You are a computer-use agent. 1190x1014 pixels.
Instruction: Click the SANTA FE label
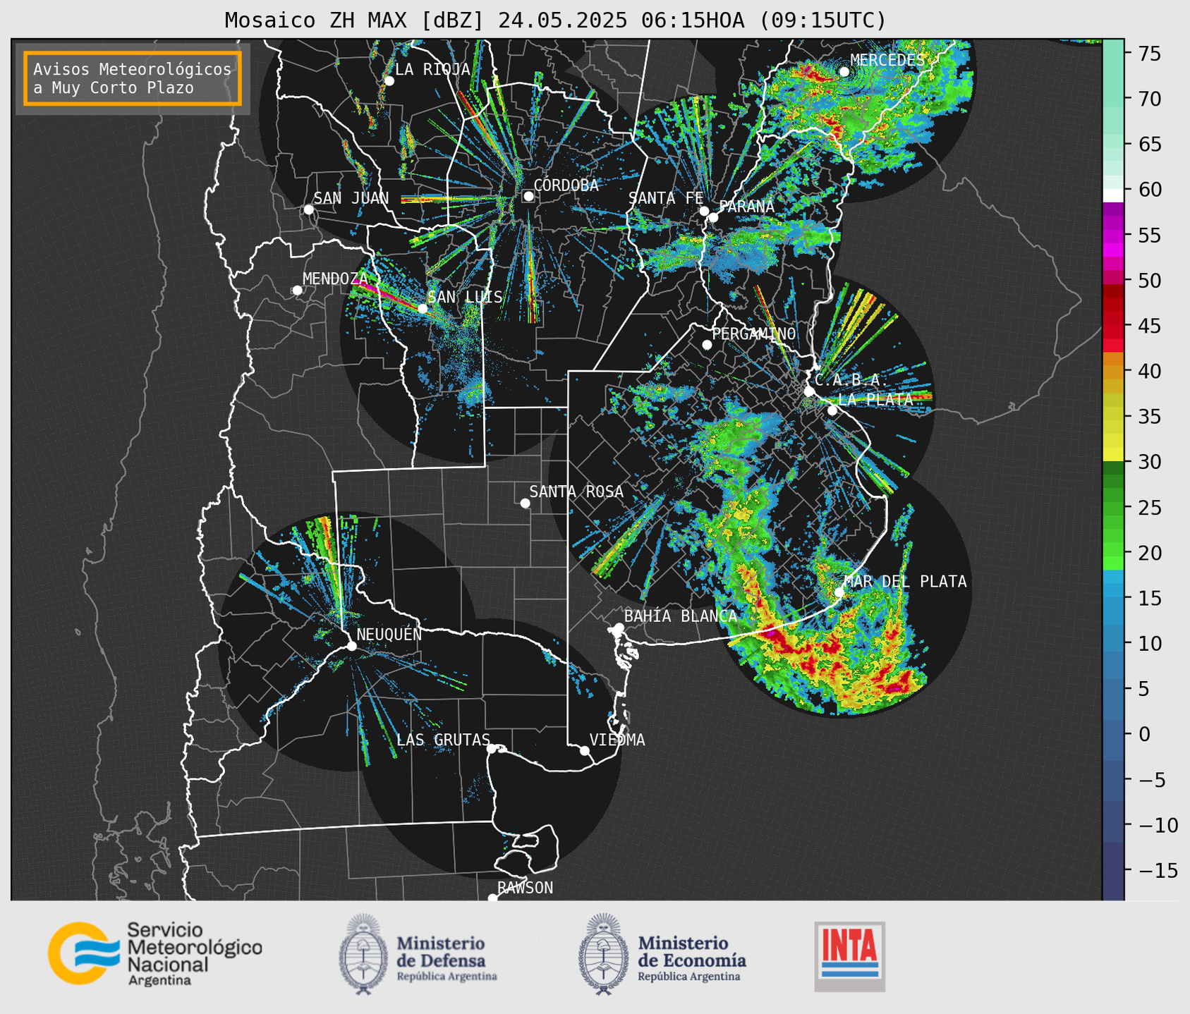coord(666,198)
